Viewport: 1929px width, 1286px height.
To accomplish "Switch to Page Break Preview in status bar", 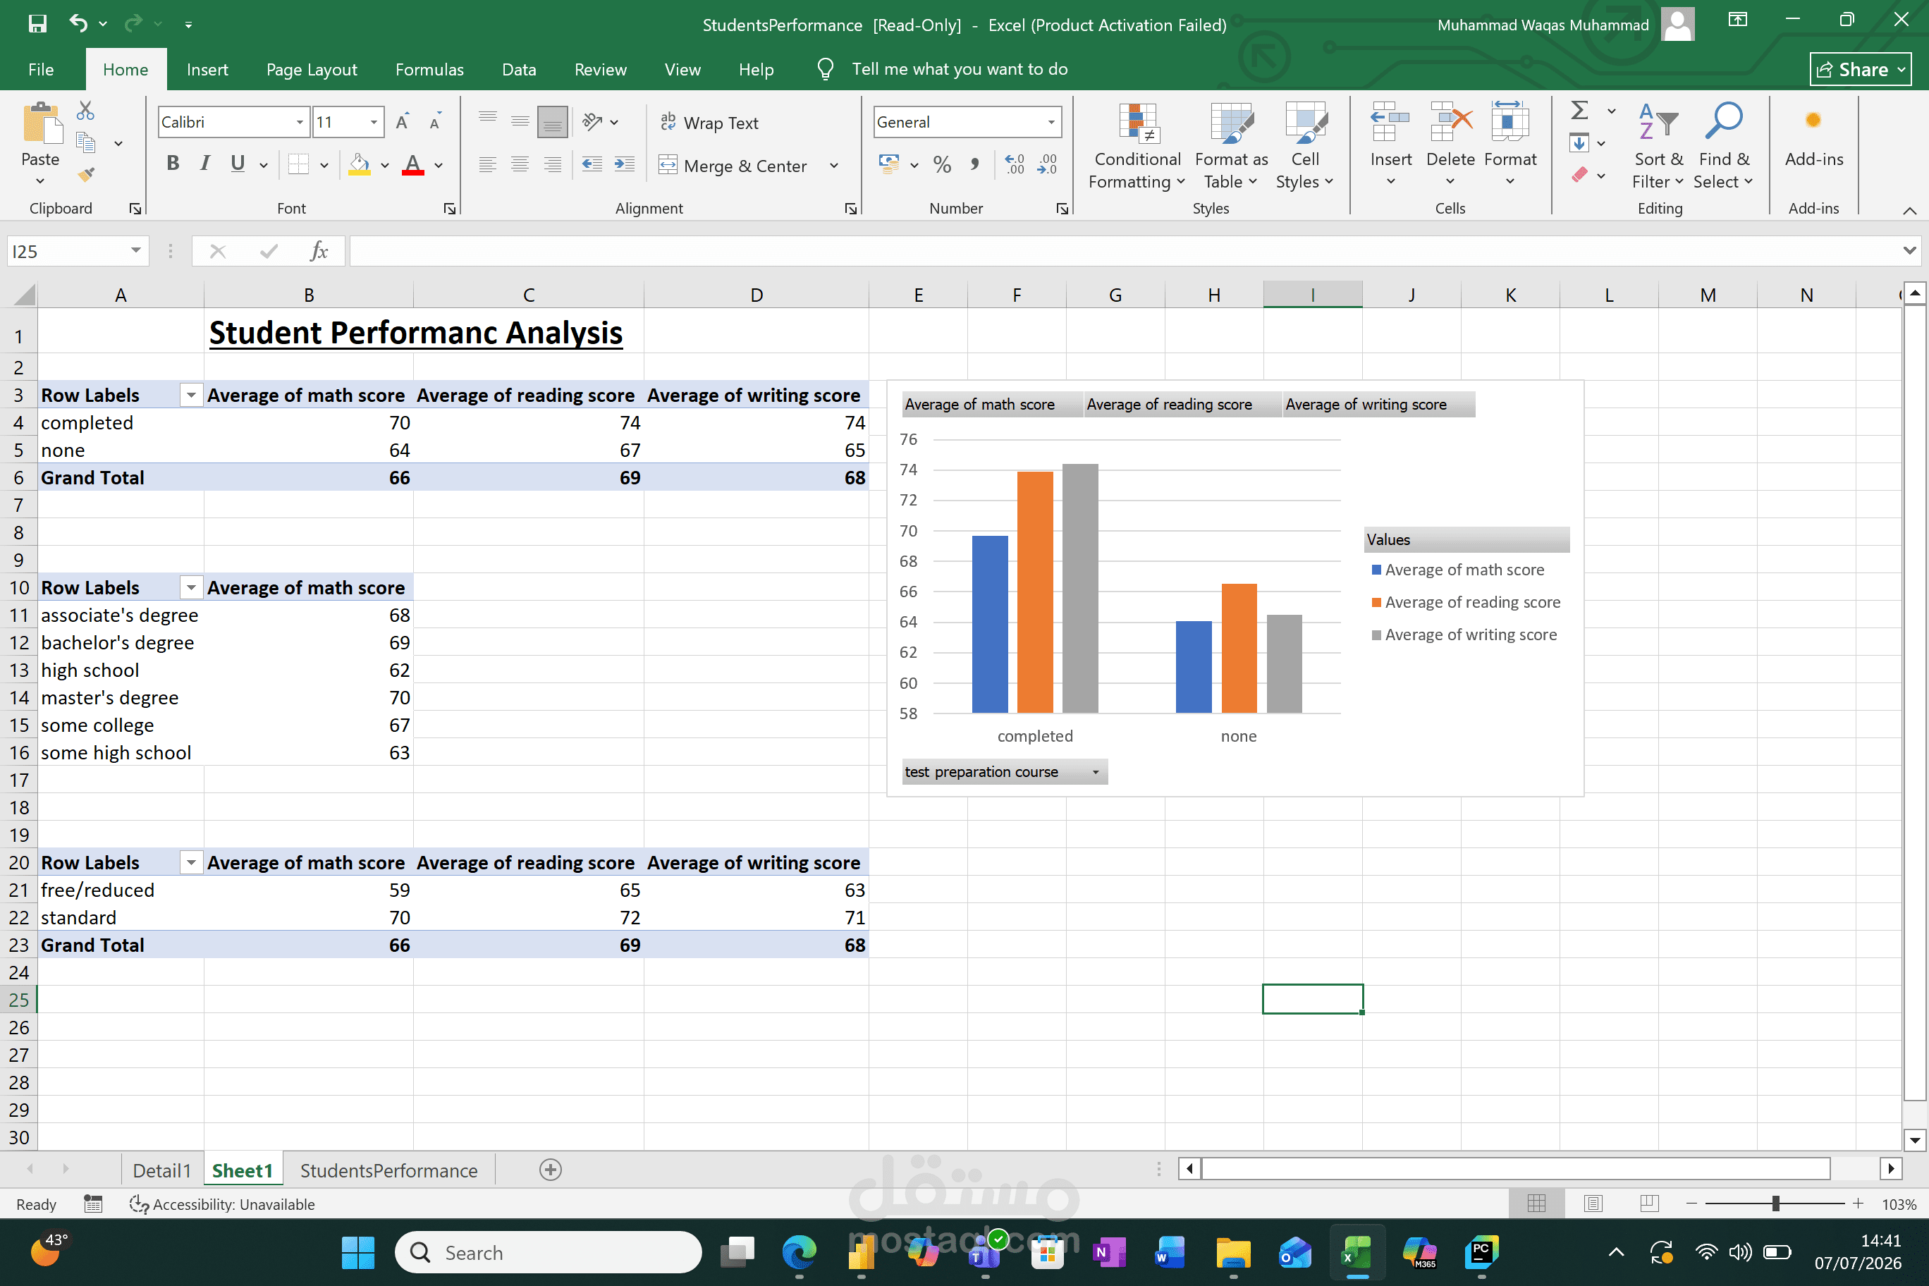I will [1650, 1204].
